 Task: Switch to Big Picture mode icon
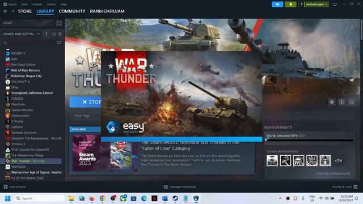335,5
